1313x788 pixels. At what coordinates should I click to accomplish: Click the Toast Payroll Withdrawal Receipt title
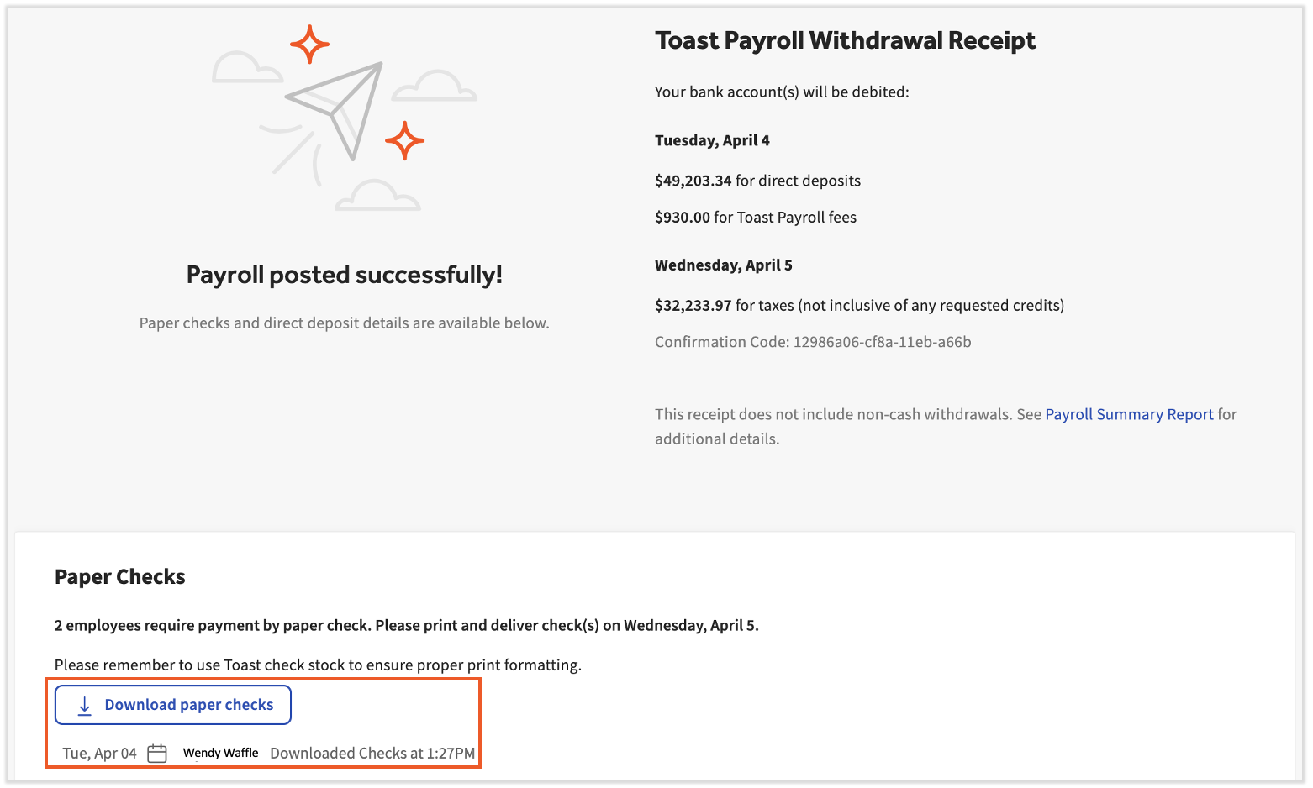[x=845, y=39]
